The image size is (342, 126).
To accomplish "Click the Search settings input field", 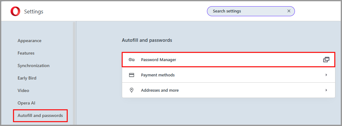I will point(247,11).
